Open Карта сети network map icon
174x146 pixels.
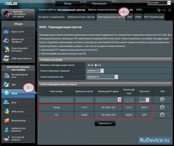point(6,31)
